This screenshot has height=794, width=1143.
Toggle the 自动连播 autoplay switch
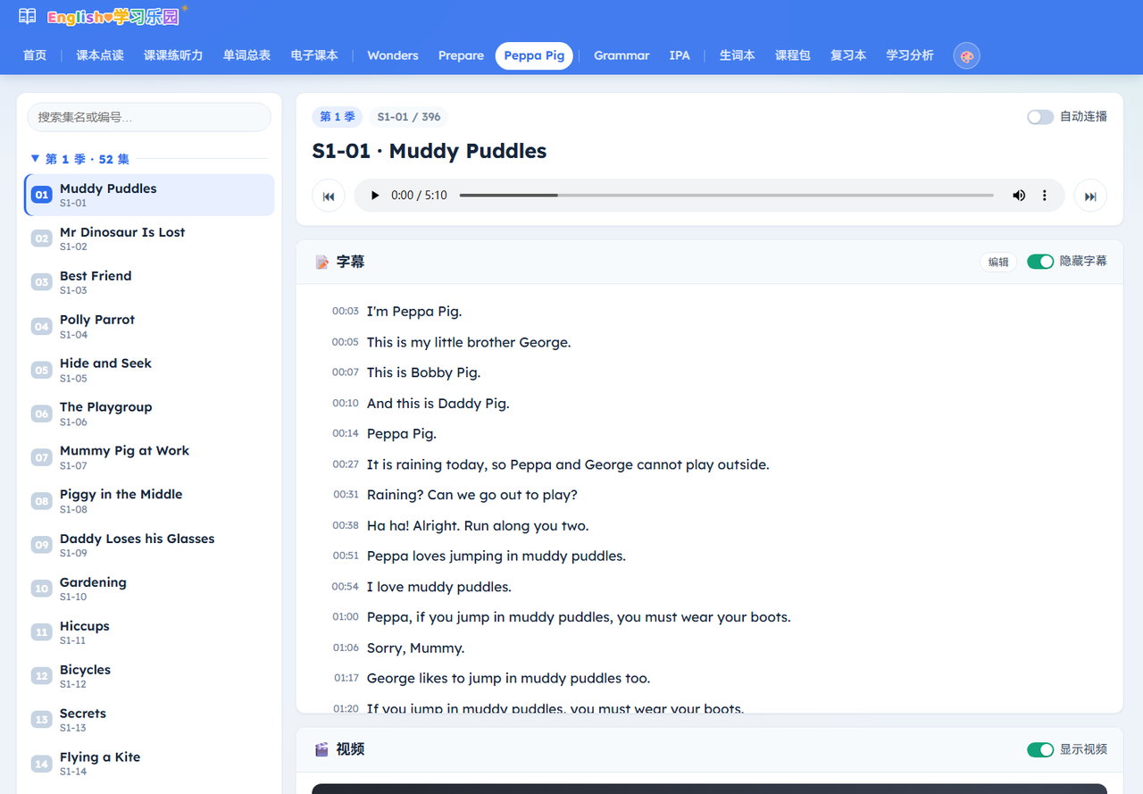coord(1040,117)
